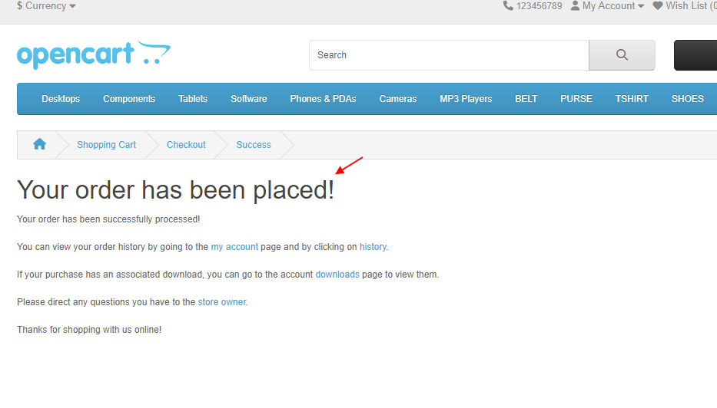Open the Desktops menu

click(x=61, y=99)
